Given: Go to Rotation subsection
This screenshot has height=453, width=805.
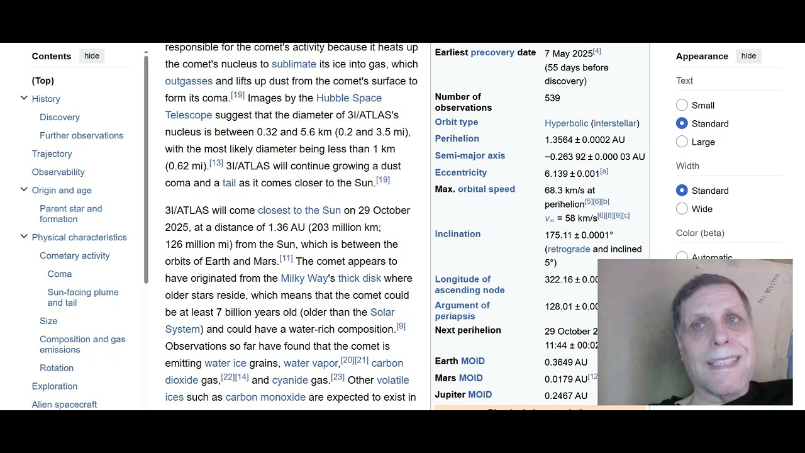Looking at the screenshot, I should click(x=57, y=368).
